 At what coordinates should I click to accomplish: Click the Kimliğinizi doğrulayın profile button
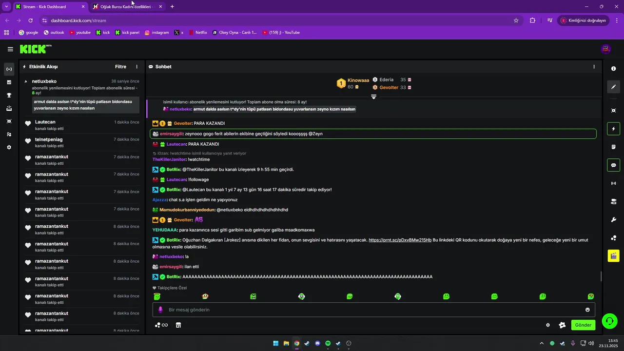(x=584, y=20)
